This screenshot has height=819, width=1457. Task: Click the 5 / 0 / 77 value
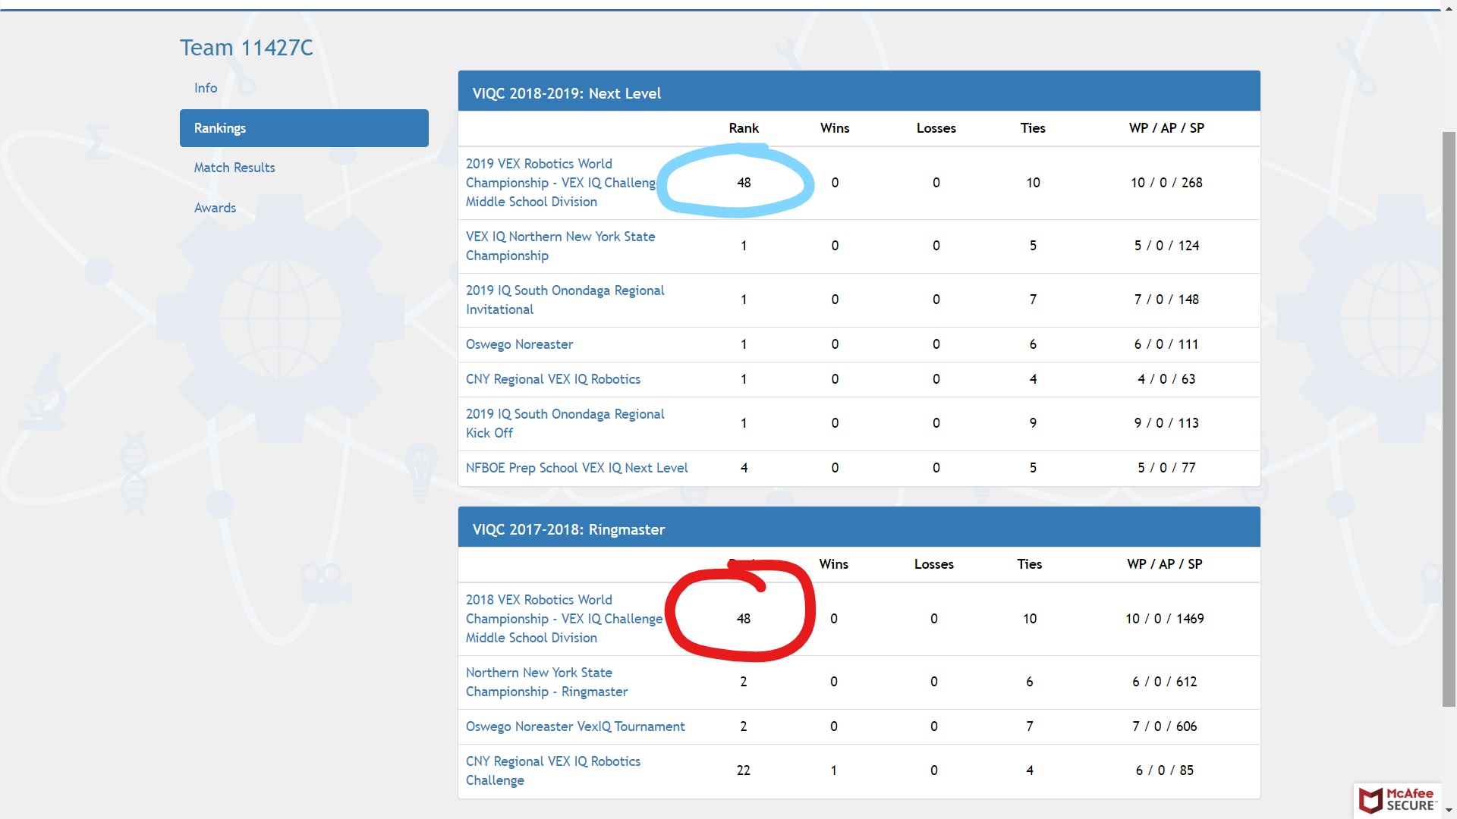(1166, 468)
